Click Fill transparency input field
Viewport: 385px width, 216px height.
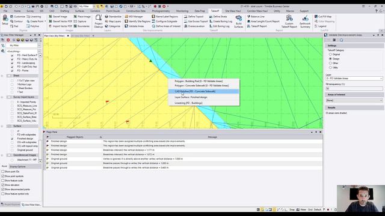click(x=354, y=88)
